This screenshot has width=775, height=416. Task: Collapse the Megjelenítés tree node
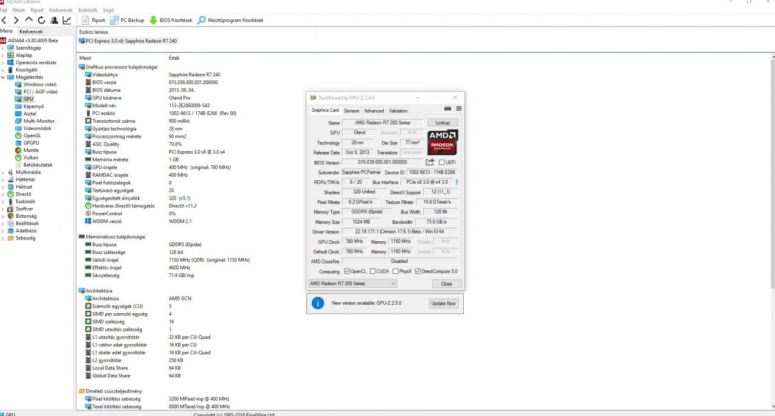pyautogui.click(x=2, y=77)
